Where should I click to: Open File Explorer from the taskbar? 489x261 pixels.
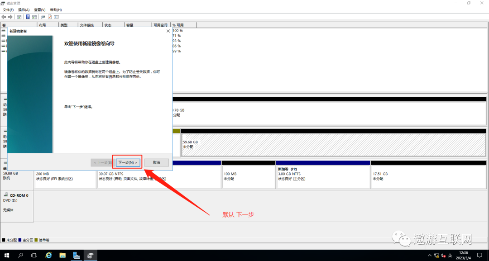[x=62, y=256]
